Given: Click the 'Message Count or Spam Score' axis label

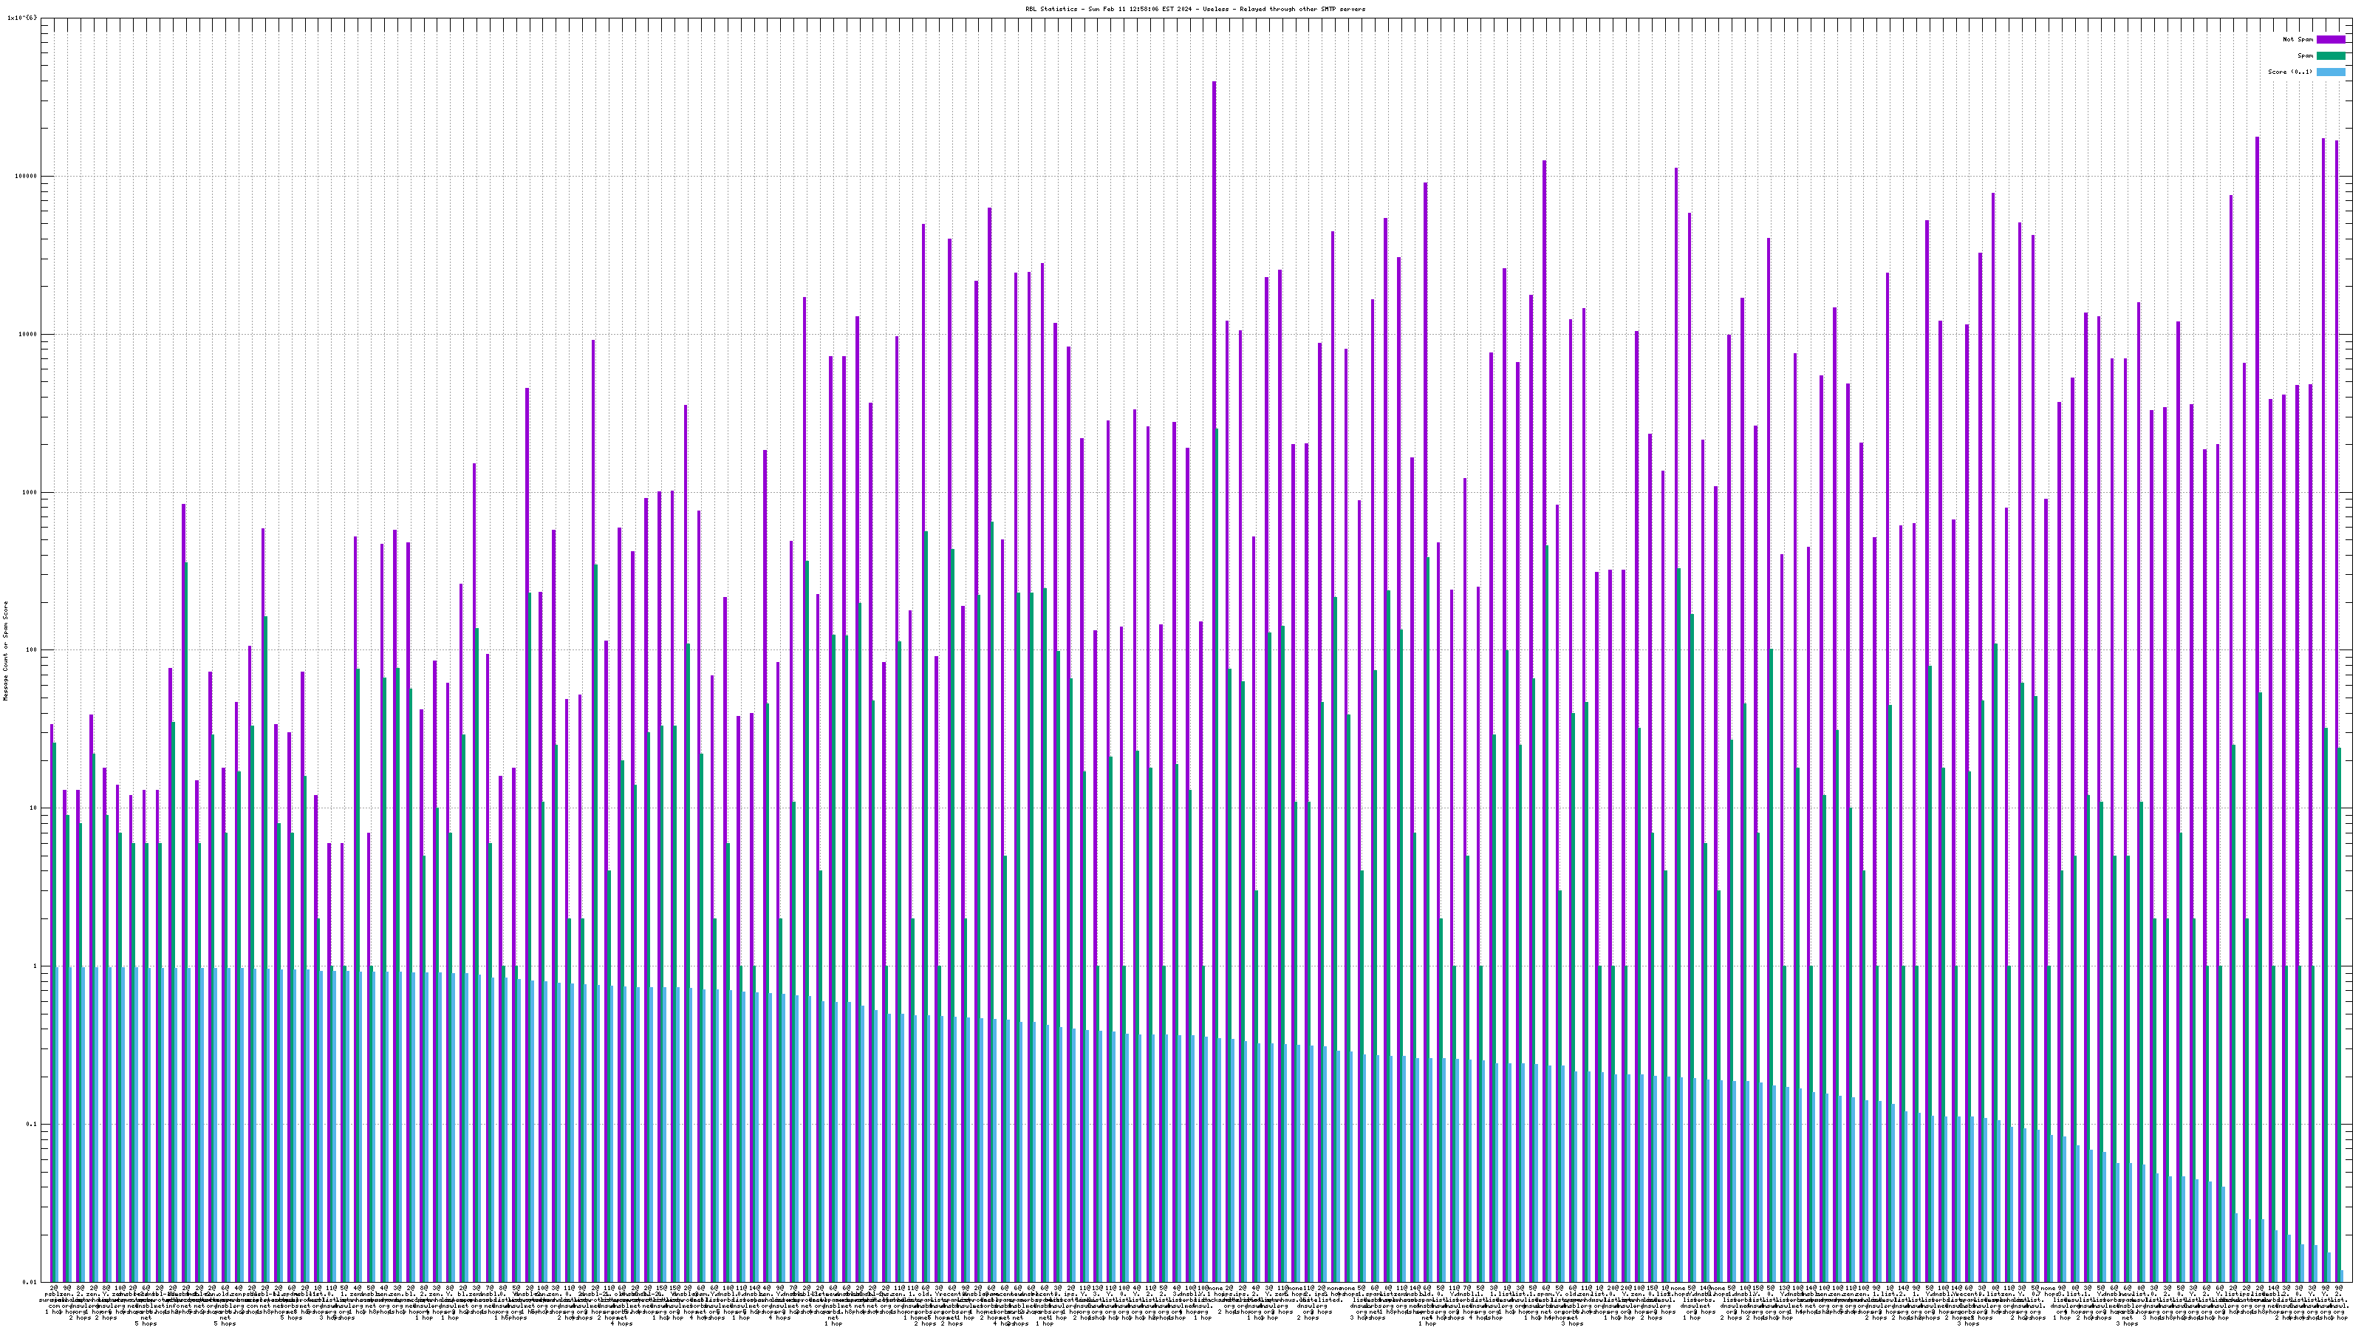Looking at the screenshot, I should (x=5, y=651).
